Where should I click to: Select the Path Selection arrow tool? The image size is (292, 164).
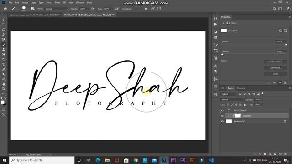[4, 74]
